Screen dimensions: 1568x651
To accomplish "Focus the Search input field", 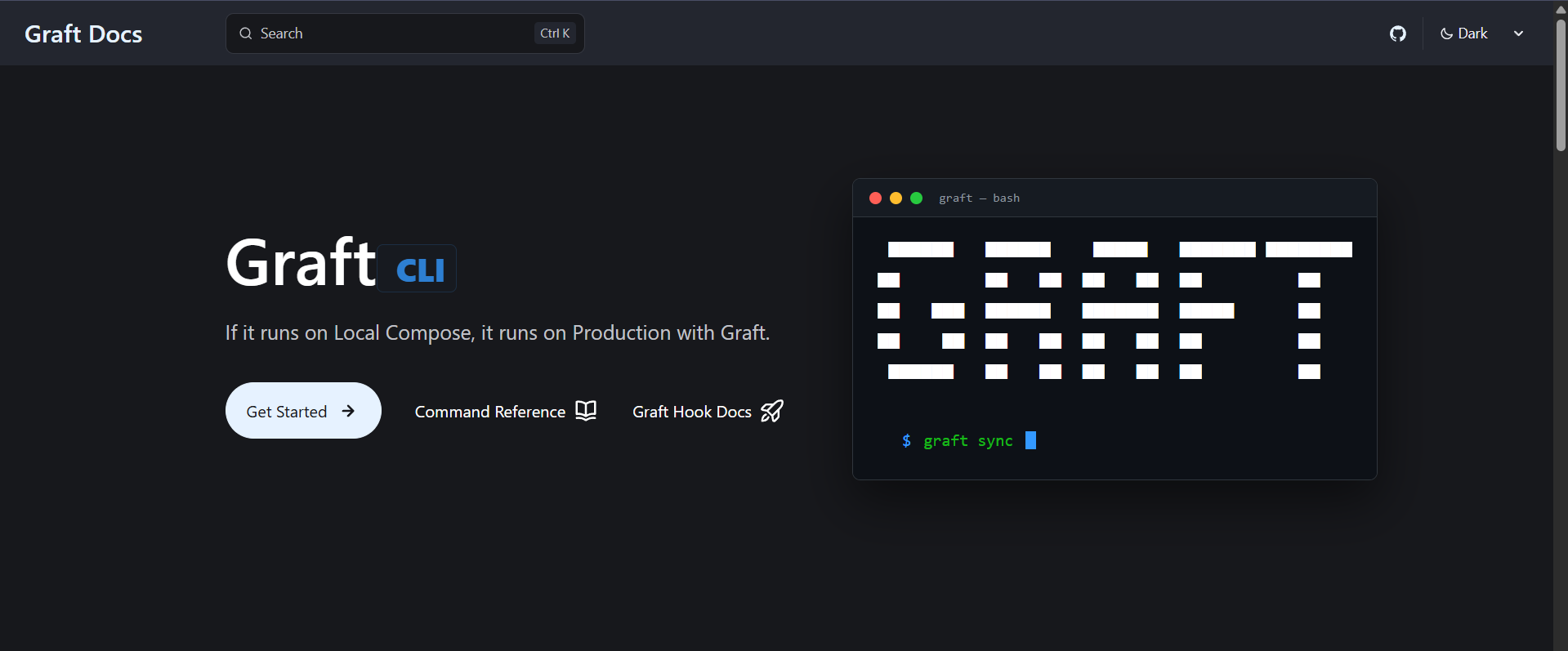I will click(x=392, y=33).
